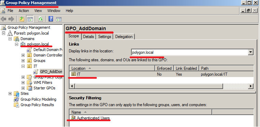
Task: Select Authenticated Users in Security Filtering
Action: (93, 118)
